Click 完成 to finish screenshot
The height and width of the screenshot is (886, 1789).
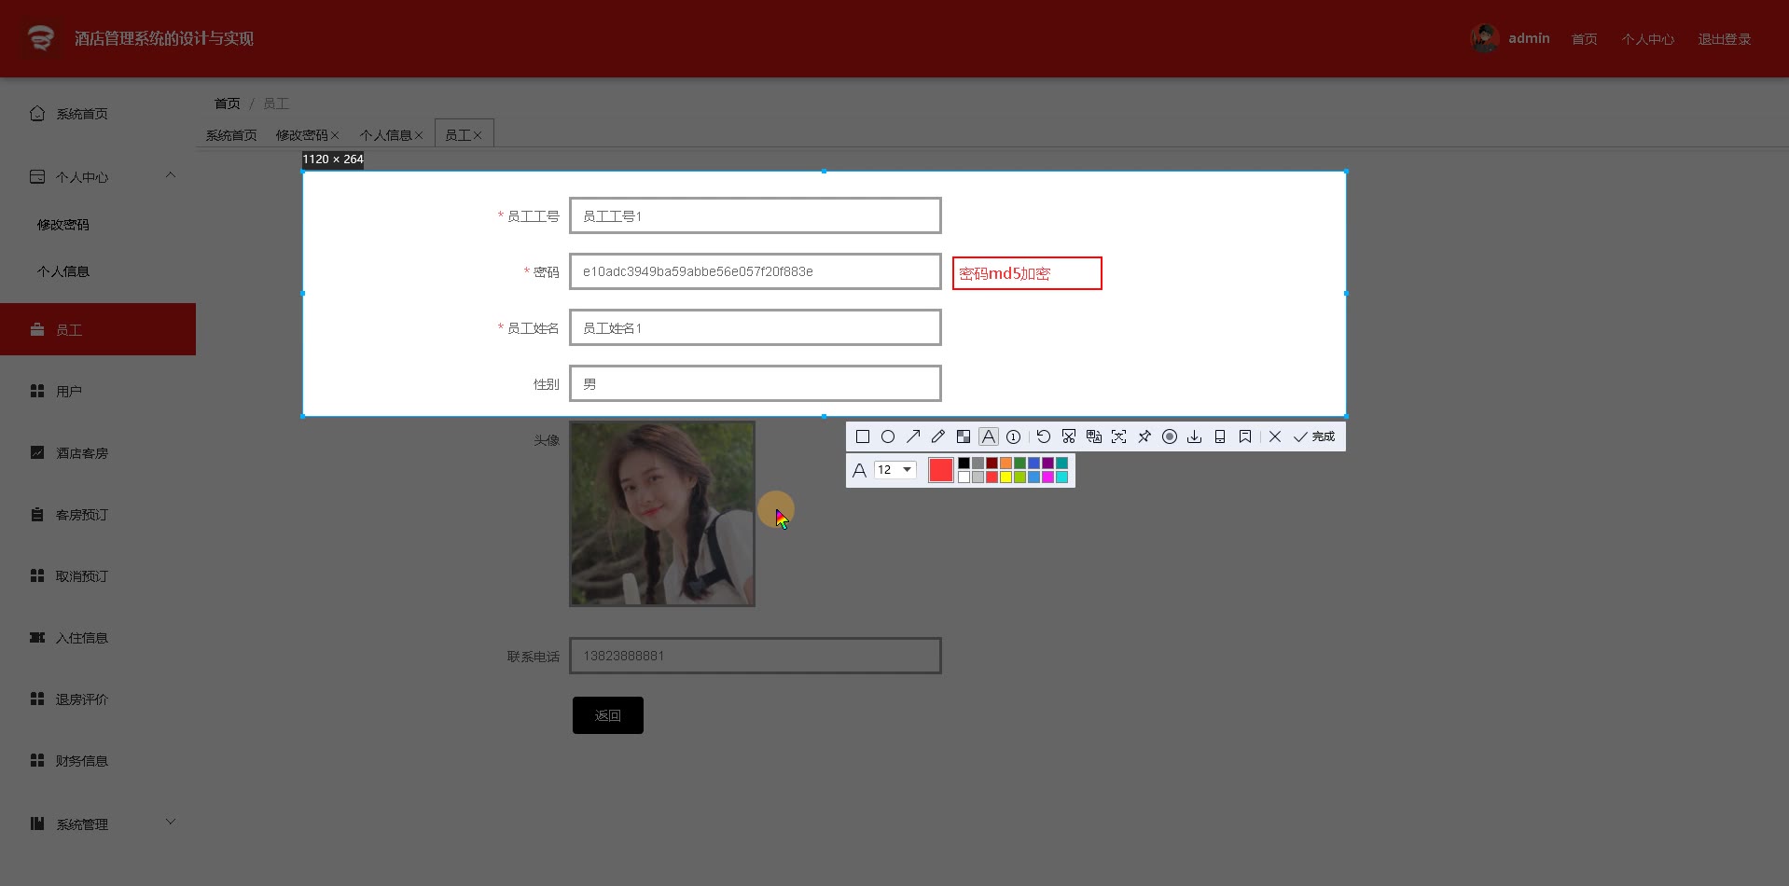click(1314, 436)
